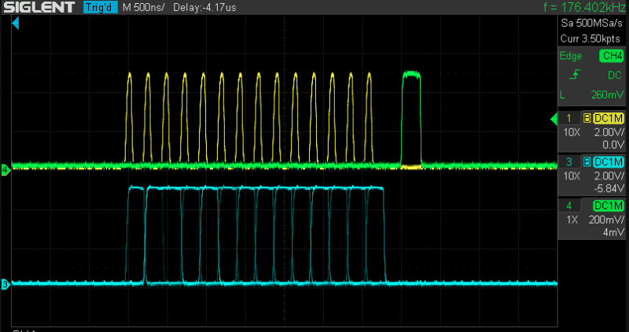Select the channel 1 number label

click(x=569, y=119)
